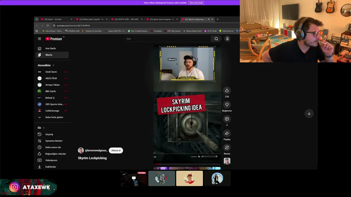Open the AÖF Bilgi Sistemi bookmark
Image resolution: width=351 pixels, height=197 pixels.
pos(172,31)
